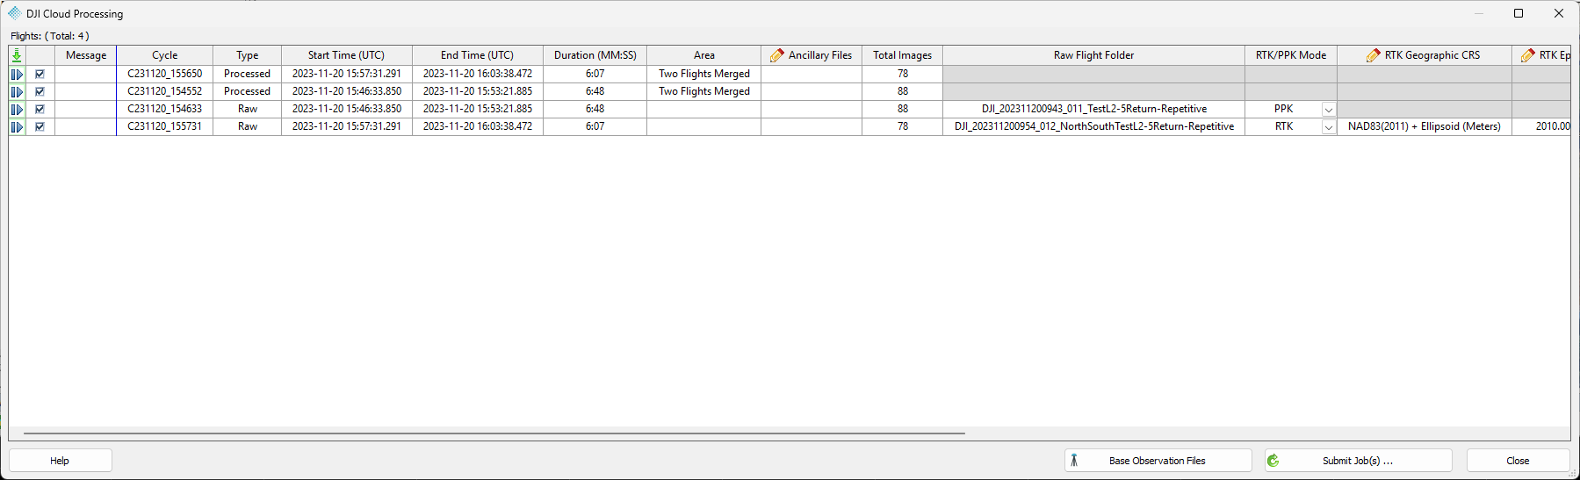
Task: Click the Start Time (UTC) column header
Action: pyautogui.click(x=347, y=55)
